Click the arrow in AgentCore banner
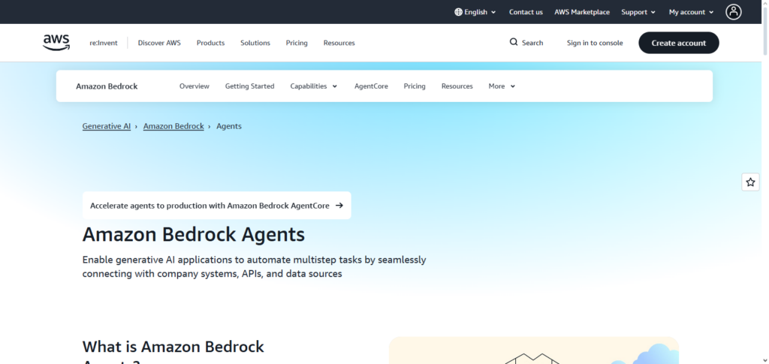Screen dimensions: 769x364 point(339,206)
